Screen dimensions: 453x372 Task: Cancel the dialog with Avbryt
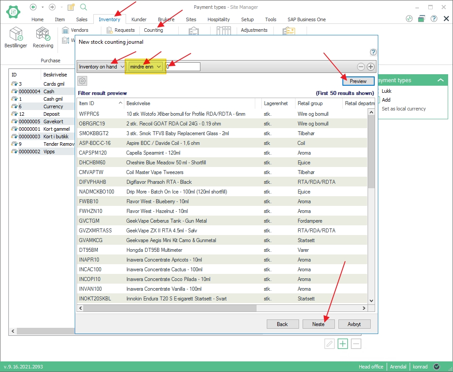[354, 324]
